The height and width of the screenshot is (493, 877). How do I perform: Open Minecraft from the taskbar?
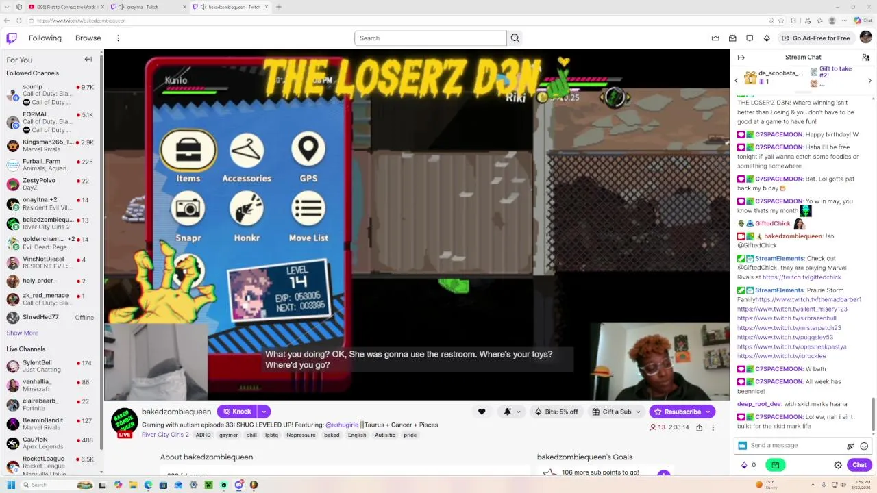coord(208,485)
